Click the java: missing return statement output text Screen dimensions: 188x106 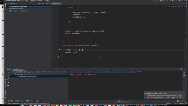pyautogui.click(x=83, y=74)
